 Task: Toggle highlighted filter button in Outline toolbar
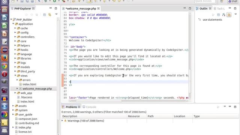[x=229, y=15]
